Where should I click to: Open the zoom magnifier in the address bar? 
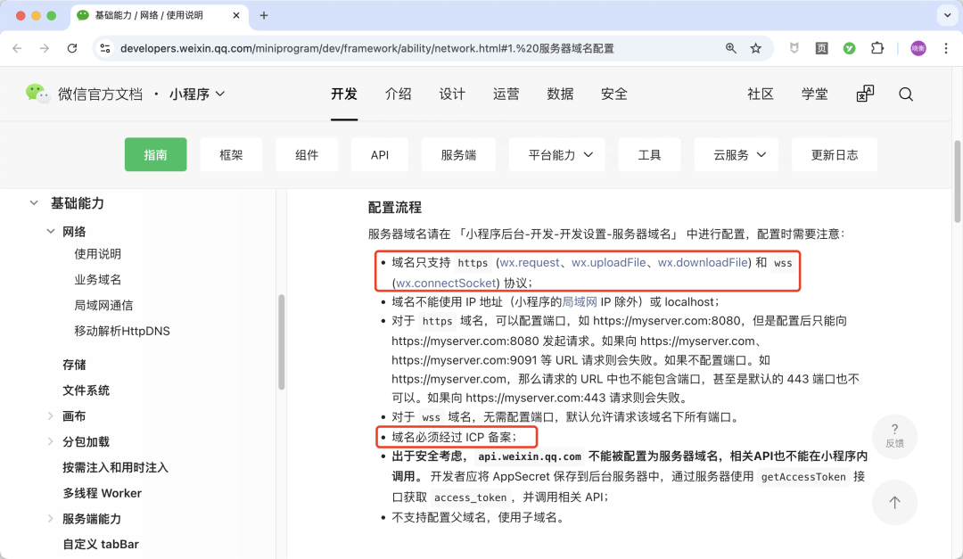730,48
